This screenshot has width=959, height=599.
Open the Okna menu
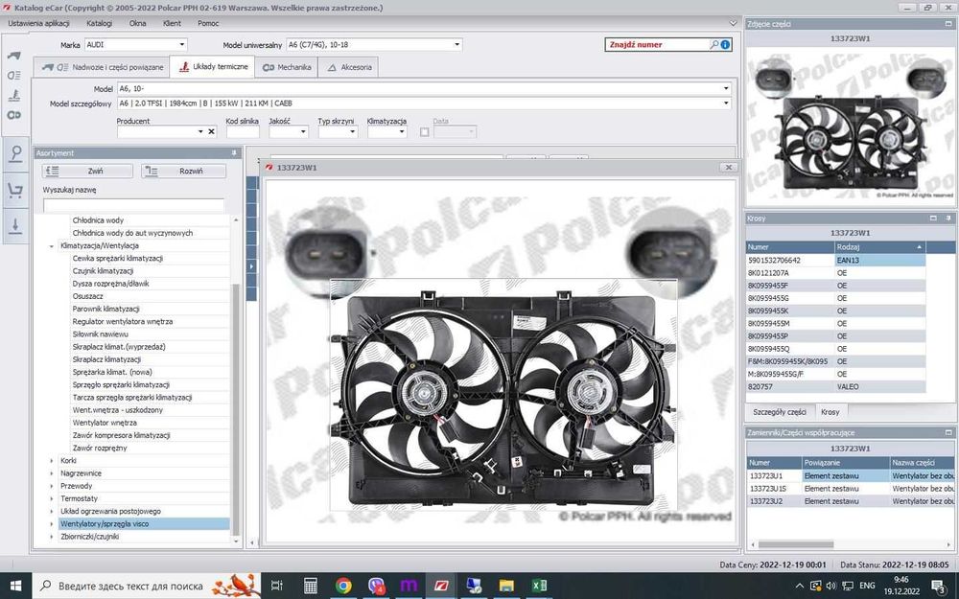click(137, 23)
